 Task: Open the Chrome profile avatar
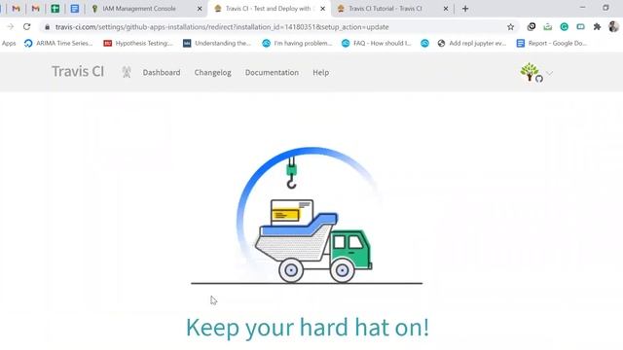point(613,27)
